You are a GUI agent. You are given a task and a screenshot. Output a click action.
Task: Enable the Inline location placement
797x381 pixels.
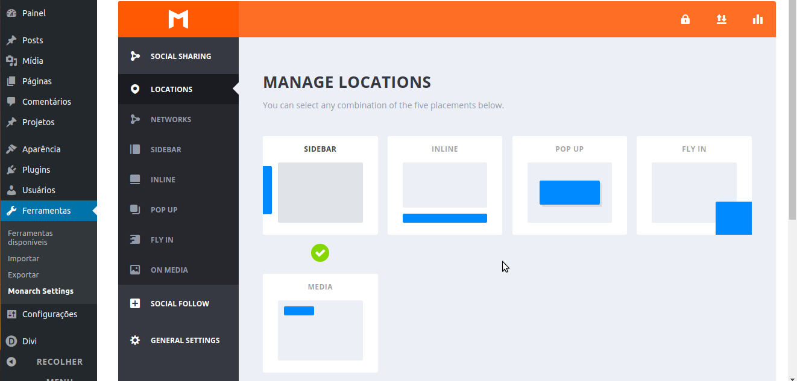444,185
